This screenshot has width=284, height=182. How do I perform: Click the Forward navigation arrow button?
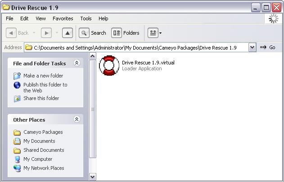coord(46,33)
